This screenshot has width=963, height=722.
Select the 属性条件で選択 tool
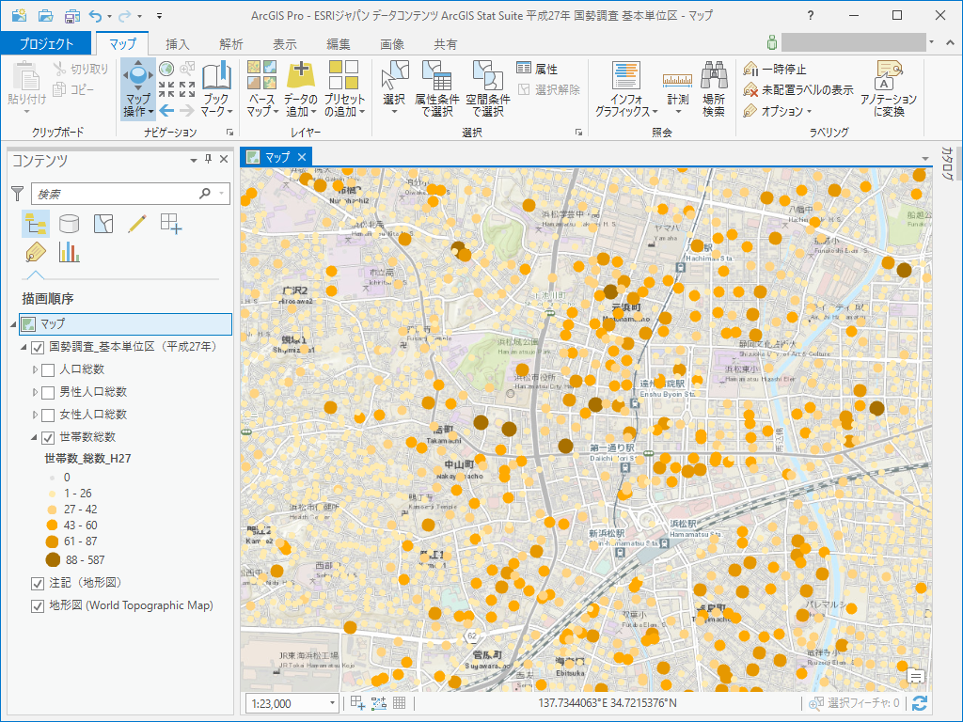point(437,75)
